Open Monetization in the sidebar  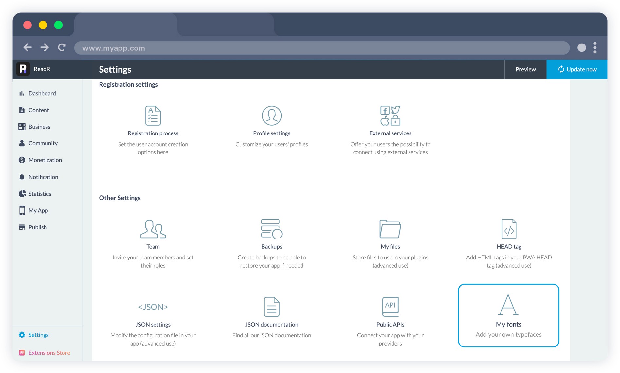pos(45,160)
